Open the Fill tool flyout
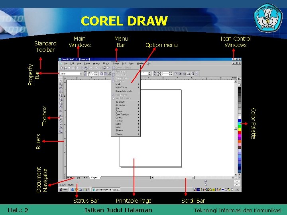 61,127
